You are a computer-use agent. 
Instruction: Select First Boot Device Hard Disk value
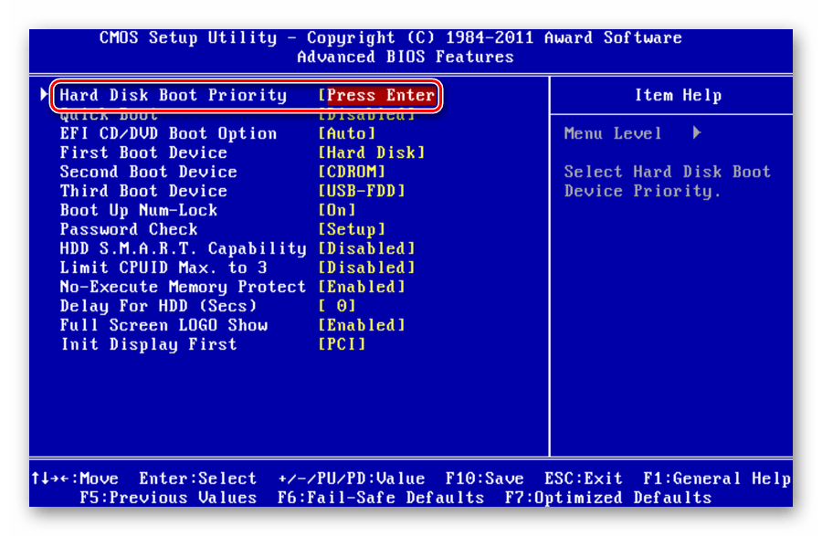pyautogui.click(x=372, y=152)
